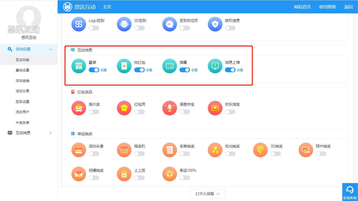Open 中奖名单 in the sidebar
The height and width of the screenshot is (201, 358).
[29, 123]
